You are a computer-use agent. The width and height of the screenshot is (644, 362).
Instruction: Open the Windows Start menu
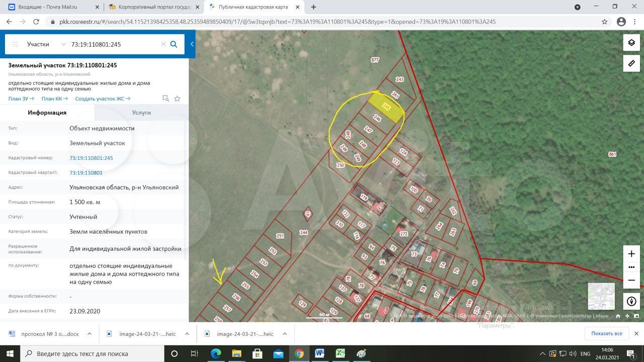pyautogui.click(x=9, y=353)
